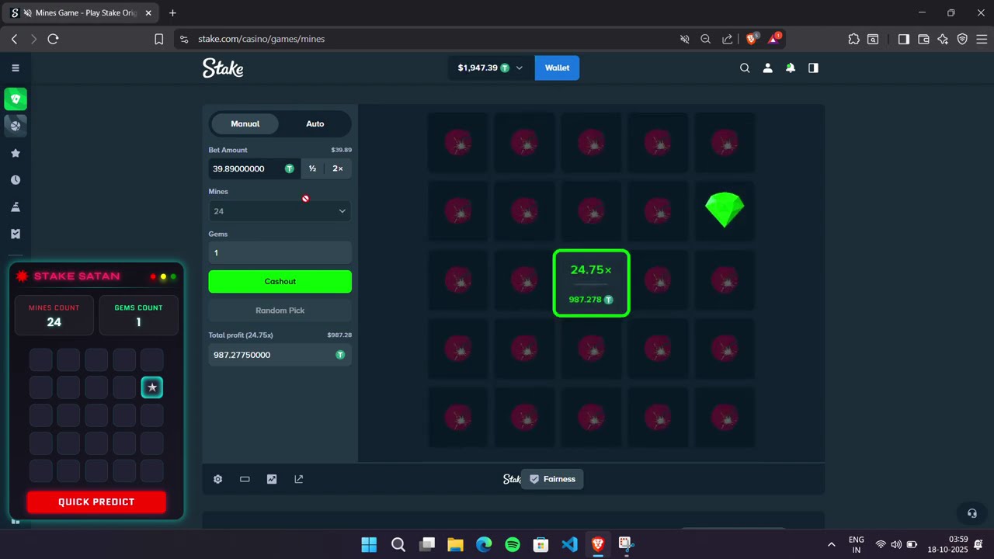
Task: Halve the bet amount with ½
Action: coord(312,168)
